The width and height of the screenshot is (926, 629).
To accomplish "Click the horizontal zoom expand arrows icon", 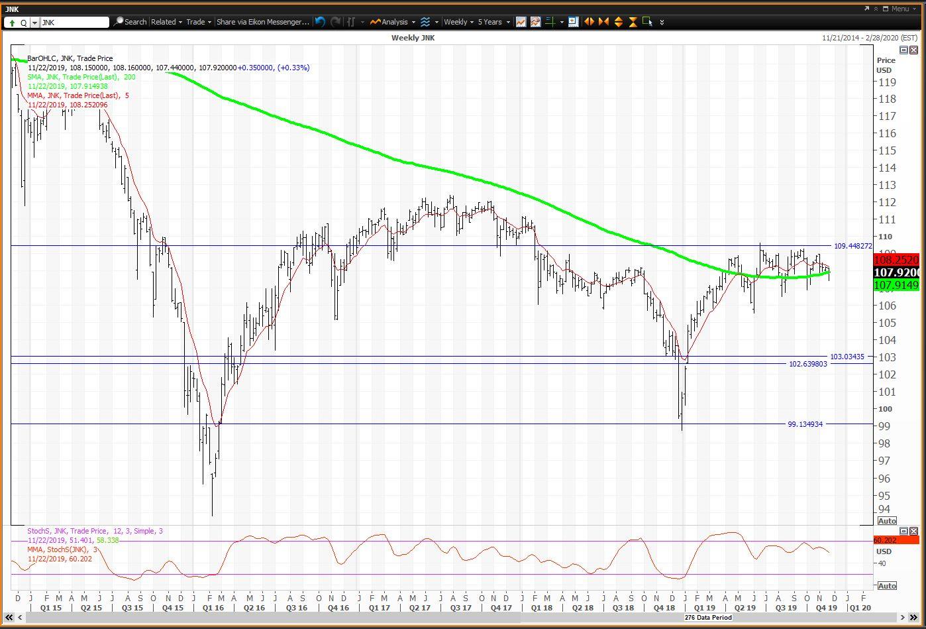I will coord(590,22).
